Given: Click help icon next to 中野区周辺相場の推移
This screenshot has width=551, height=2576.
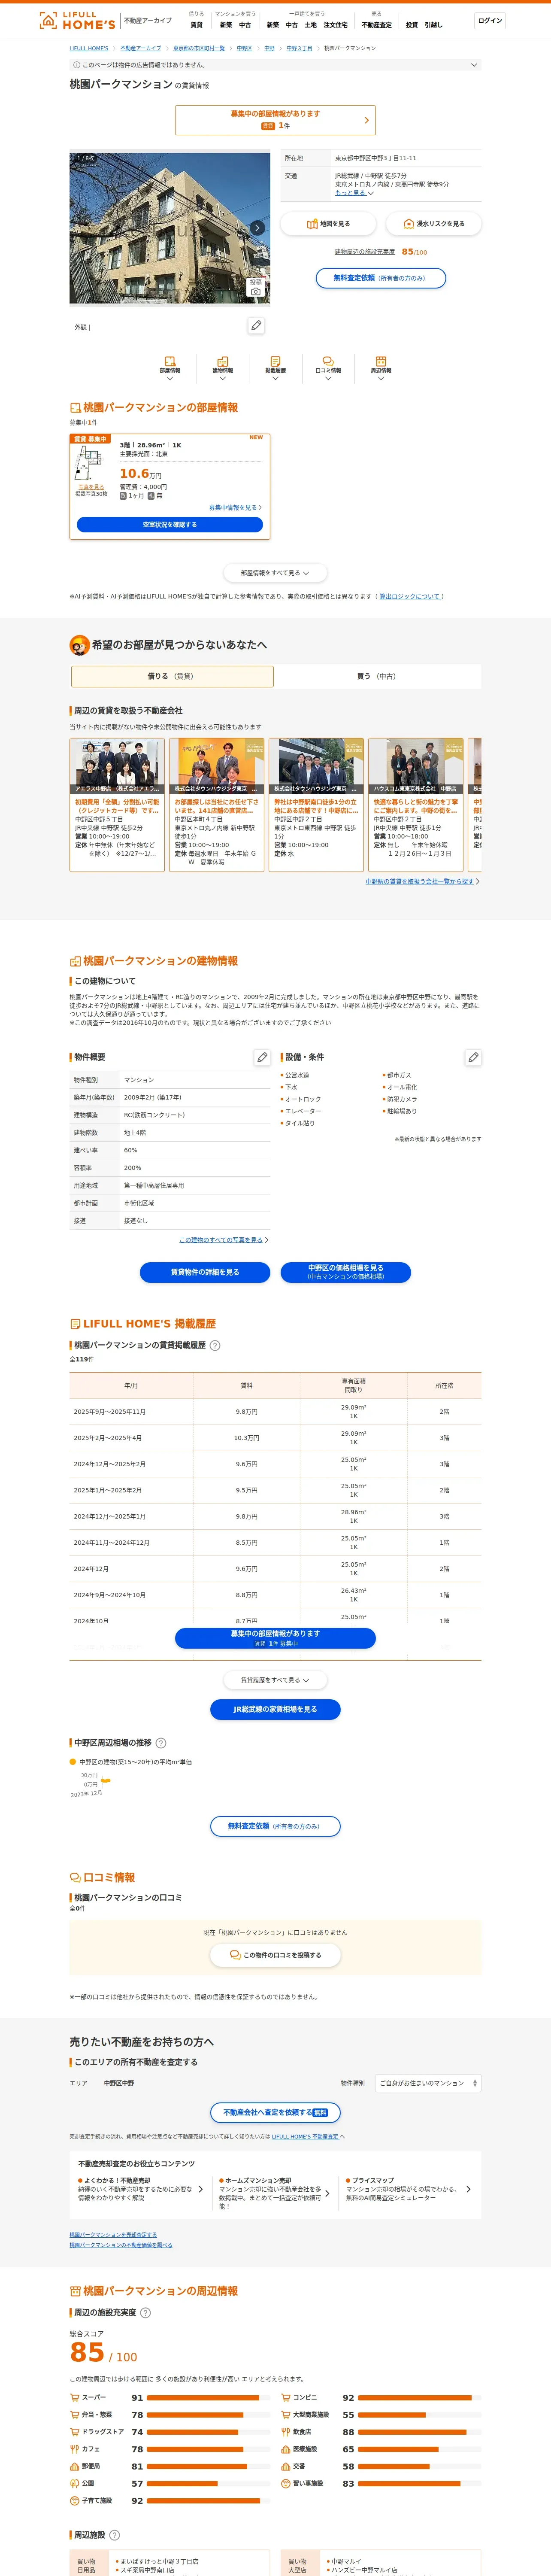Looking at the screenshot, I should coord(161,1743).
